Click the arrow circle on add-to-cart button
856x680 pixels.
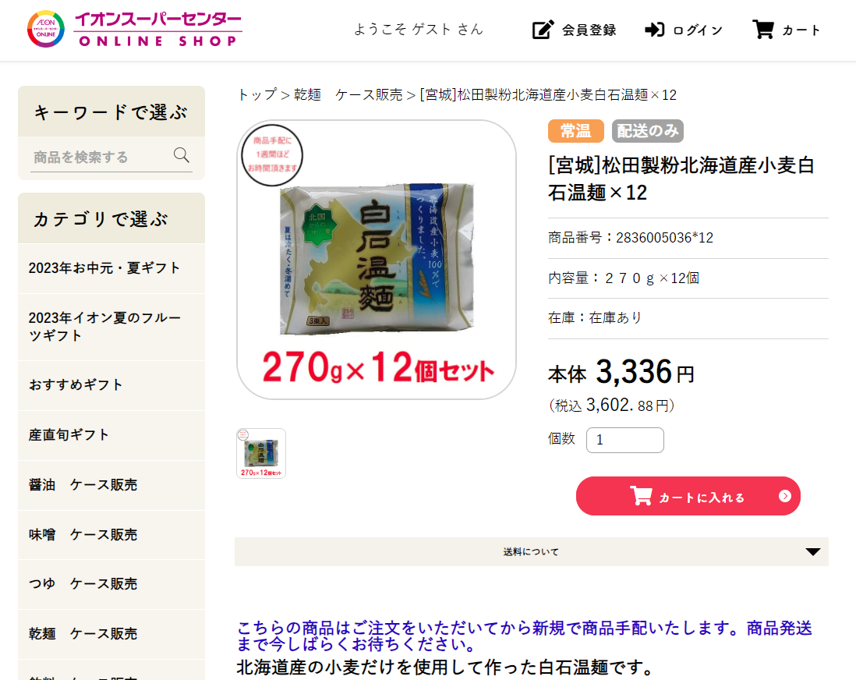pyautogui.click(x=784, y=496)
